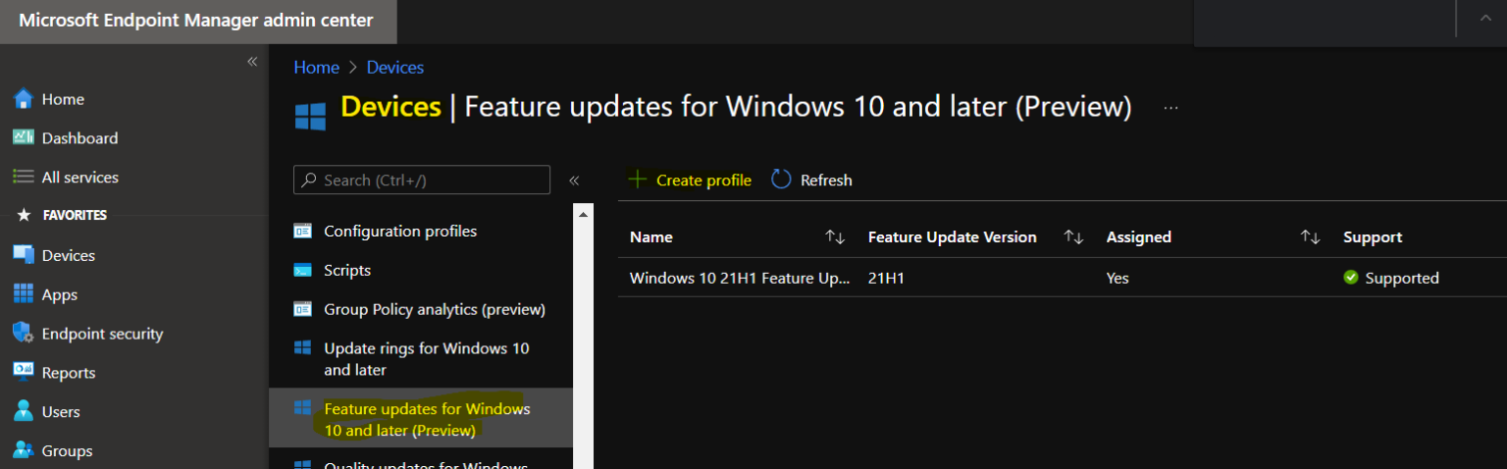Click the Feature updates Windows icon
The width and height of the screenshot is (1507, 469).
point(303,408)
